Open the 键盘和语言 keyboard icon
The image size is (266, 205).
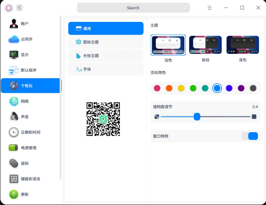[x=14, y=179]
